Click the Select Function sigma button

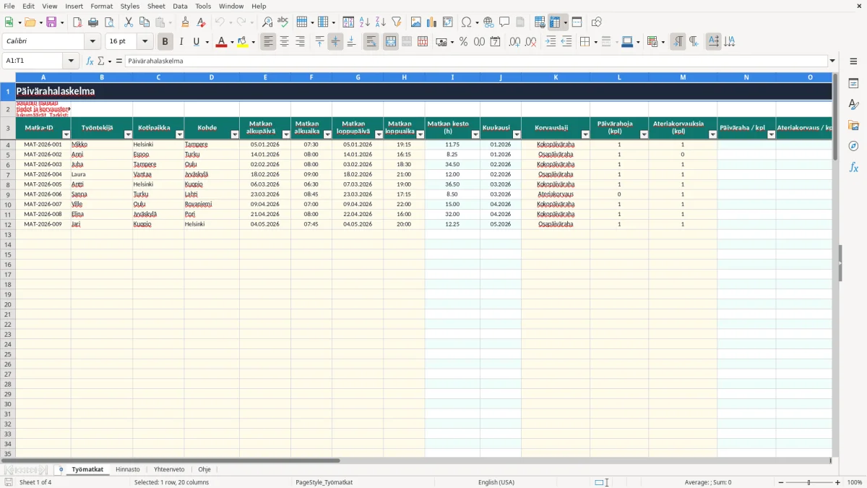101,61
